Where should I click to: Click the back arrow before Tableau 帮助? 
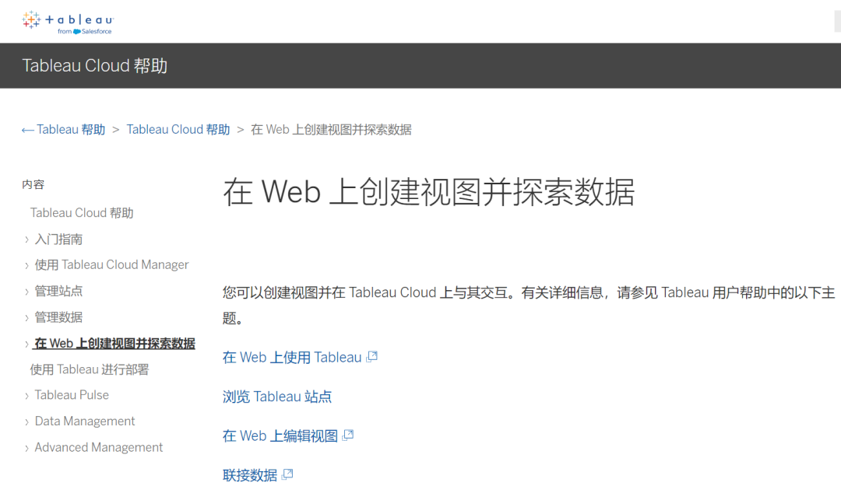tap(27, 130)
